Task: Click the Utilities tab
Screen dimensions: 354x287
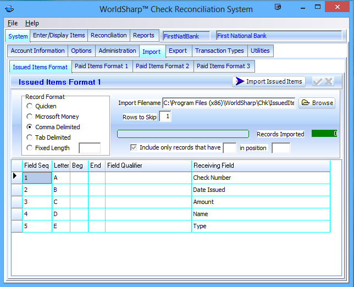Action: [260, 51]
